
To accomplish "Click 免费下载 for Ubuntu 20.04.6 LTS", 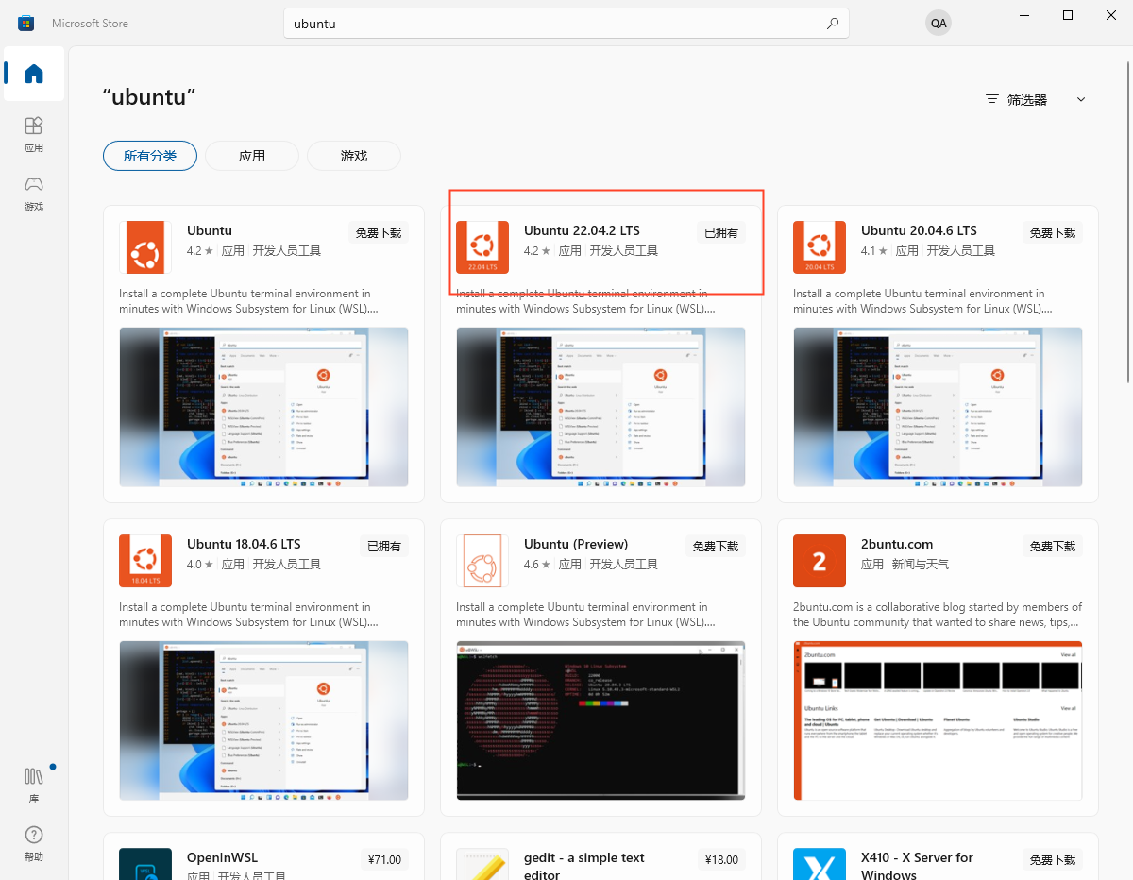I will (1053, 232).
